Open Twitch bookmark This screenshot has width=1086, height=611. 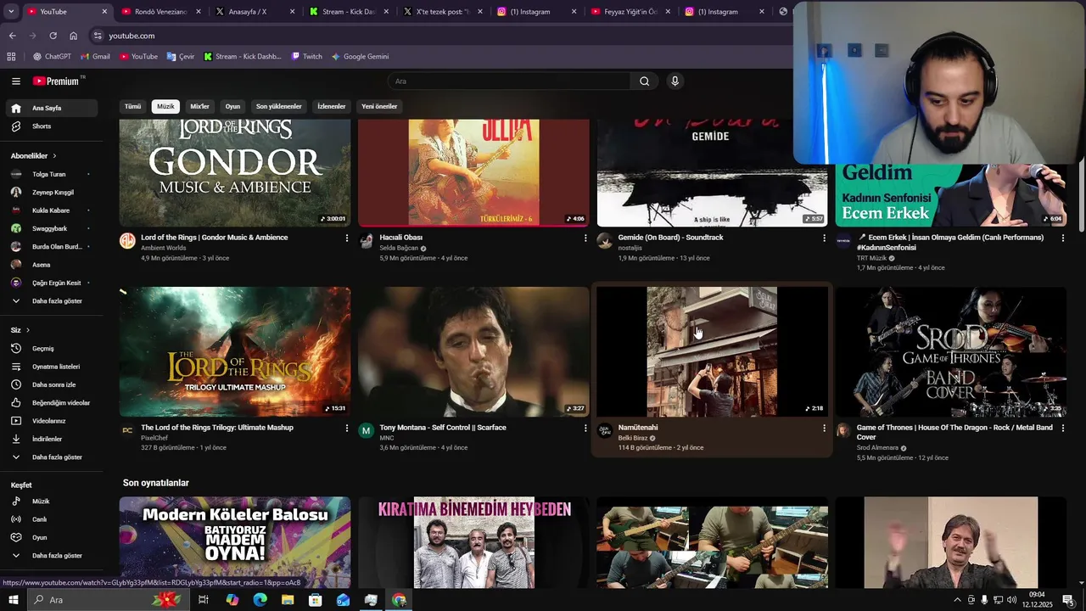pos(306,57)
